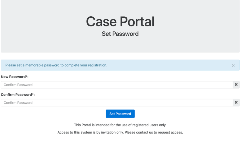240x146 pixels.
Task: Focus the Confirm Password input field
Action: [x=117, y=103]
